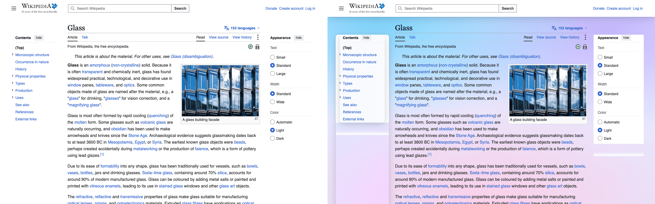Select Dark color mode in left page
This screenshot has width=655, height=204.
point(272,138)
